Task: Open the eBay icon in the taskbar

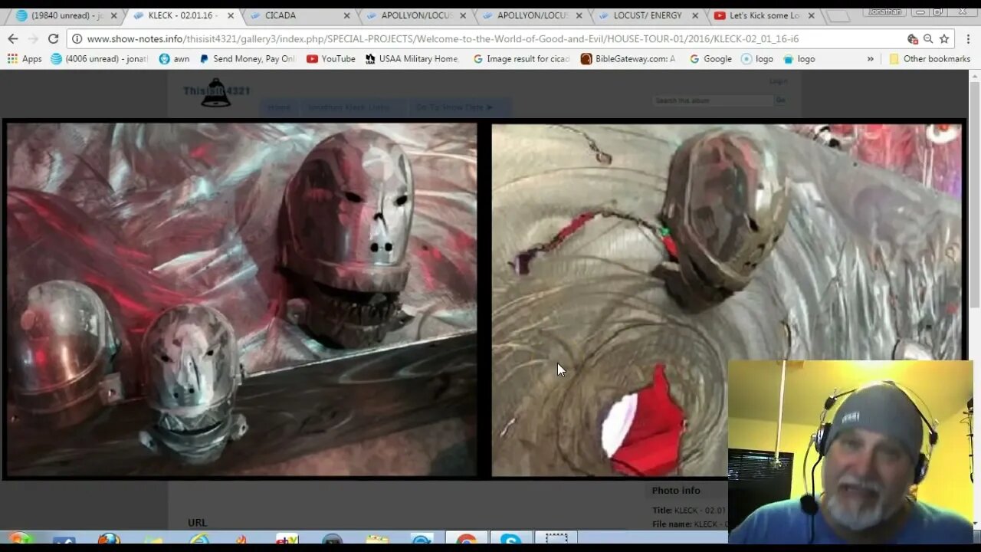Action: (x=287, y=541)
